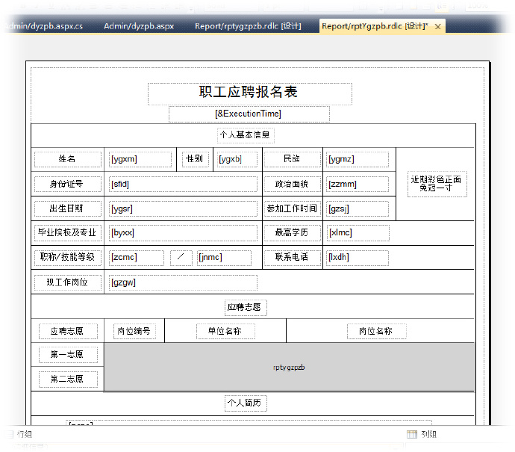Select the 个人基本信息 section header

tap(246, 134)
